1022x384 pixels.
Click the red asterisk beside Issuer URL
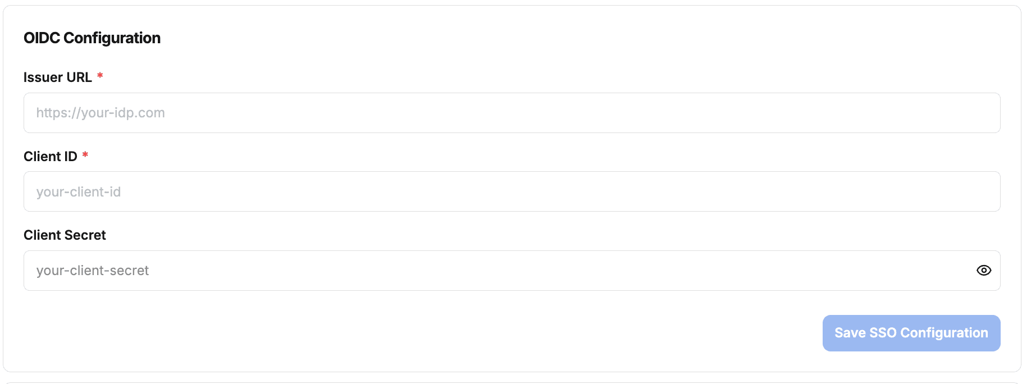click(100, 76)
